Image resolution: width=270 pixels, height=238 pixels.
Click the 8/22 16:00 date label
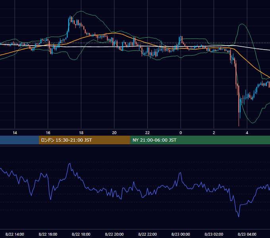click(x=48, y=234)
